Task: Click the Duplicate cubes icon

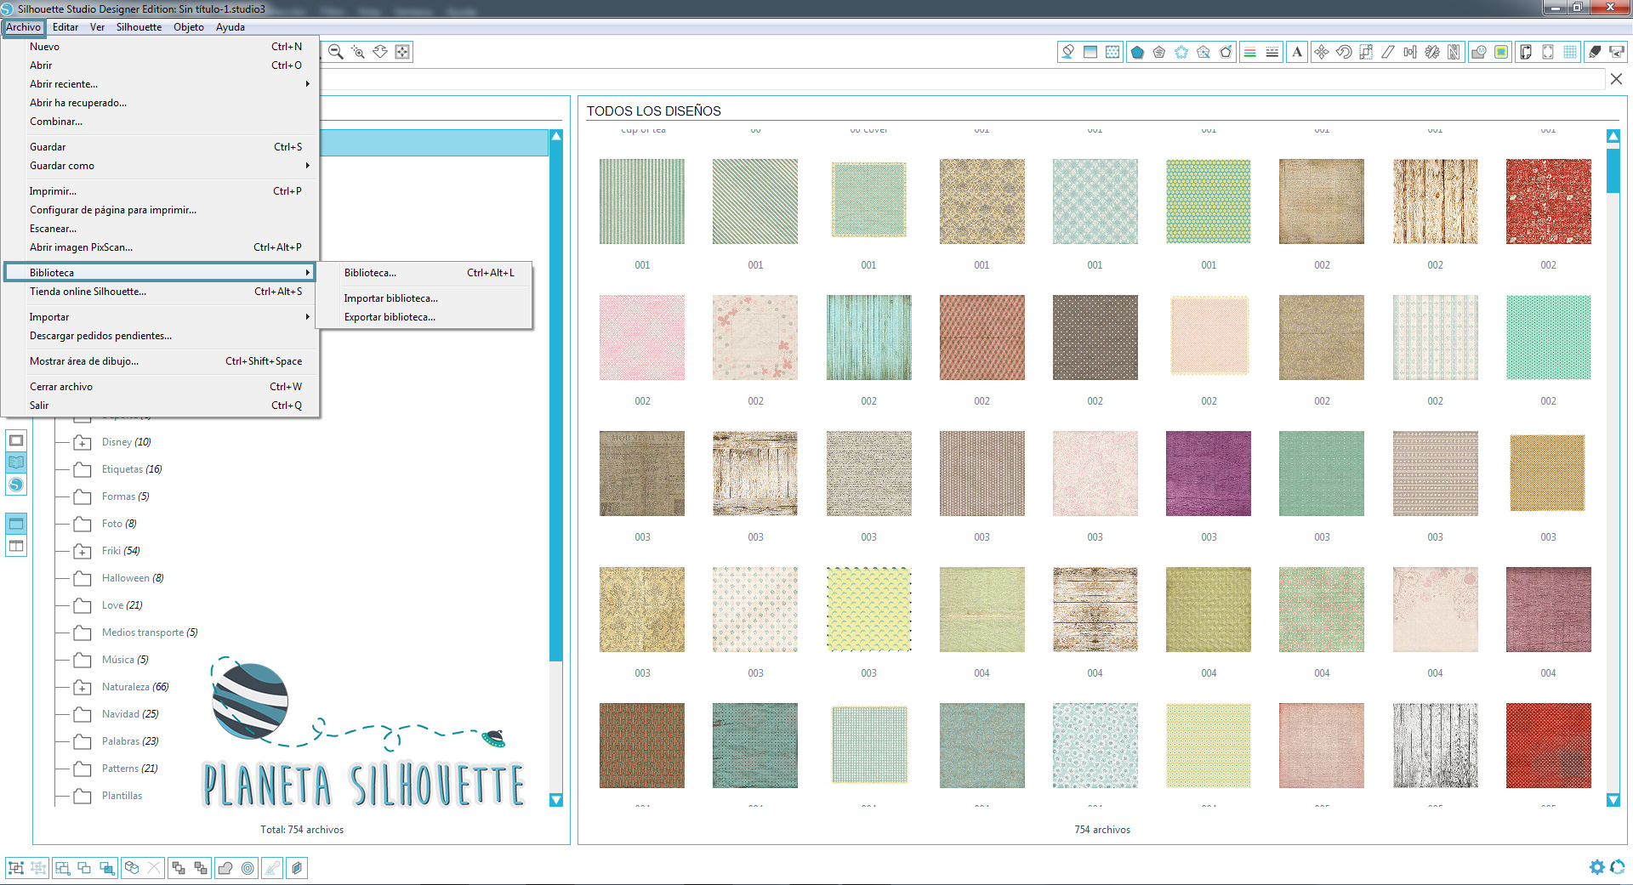Action: point(132,868)
